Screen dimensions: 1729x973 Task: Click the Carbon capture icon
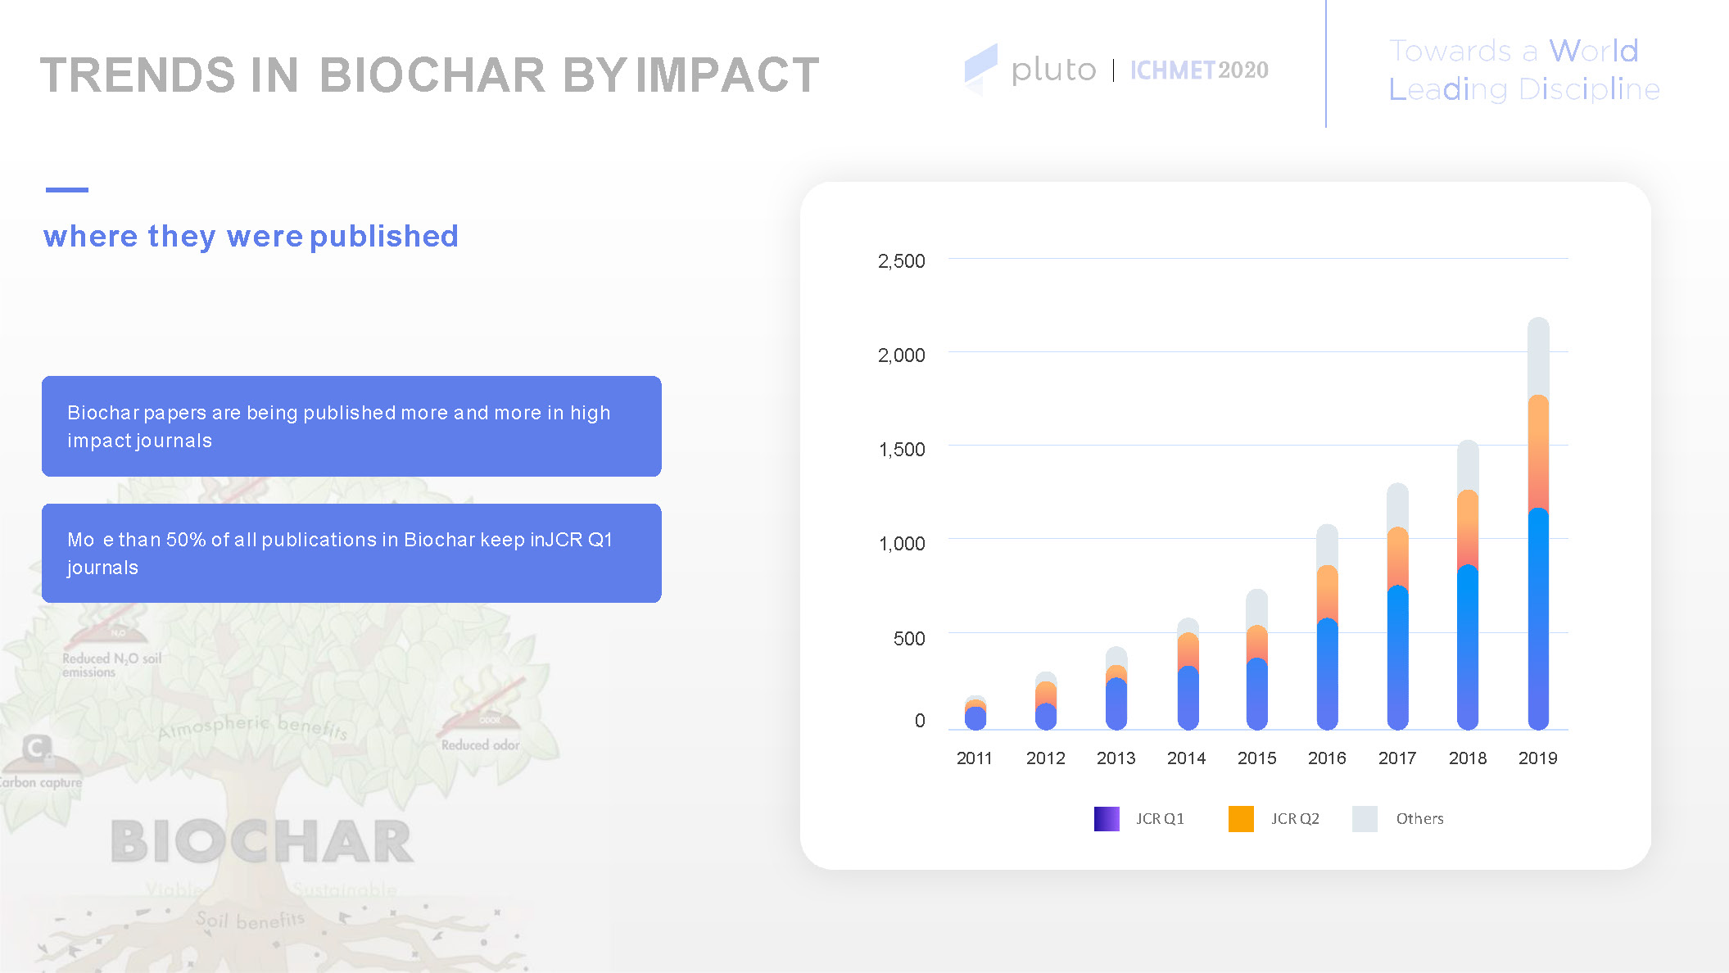click(37, 749)
